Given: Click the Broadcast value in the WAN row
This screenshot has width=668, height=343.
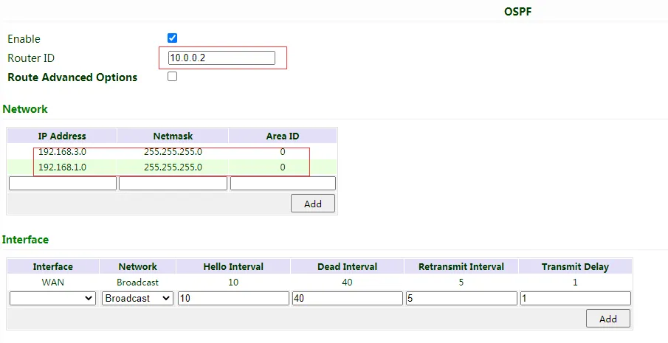Looking at the screenshot, I should point(137,282).
